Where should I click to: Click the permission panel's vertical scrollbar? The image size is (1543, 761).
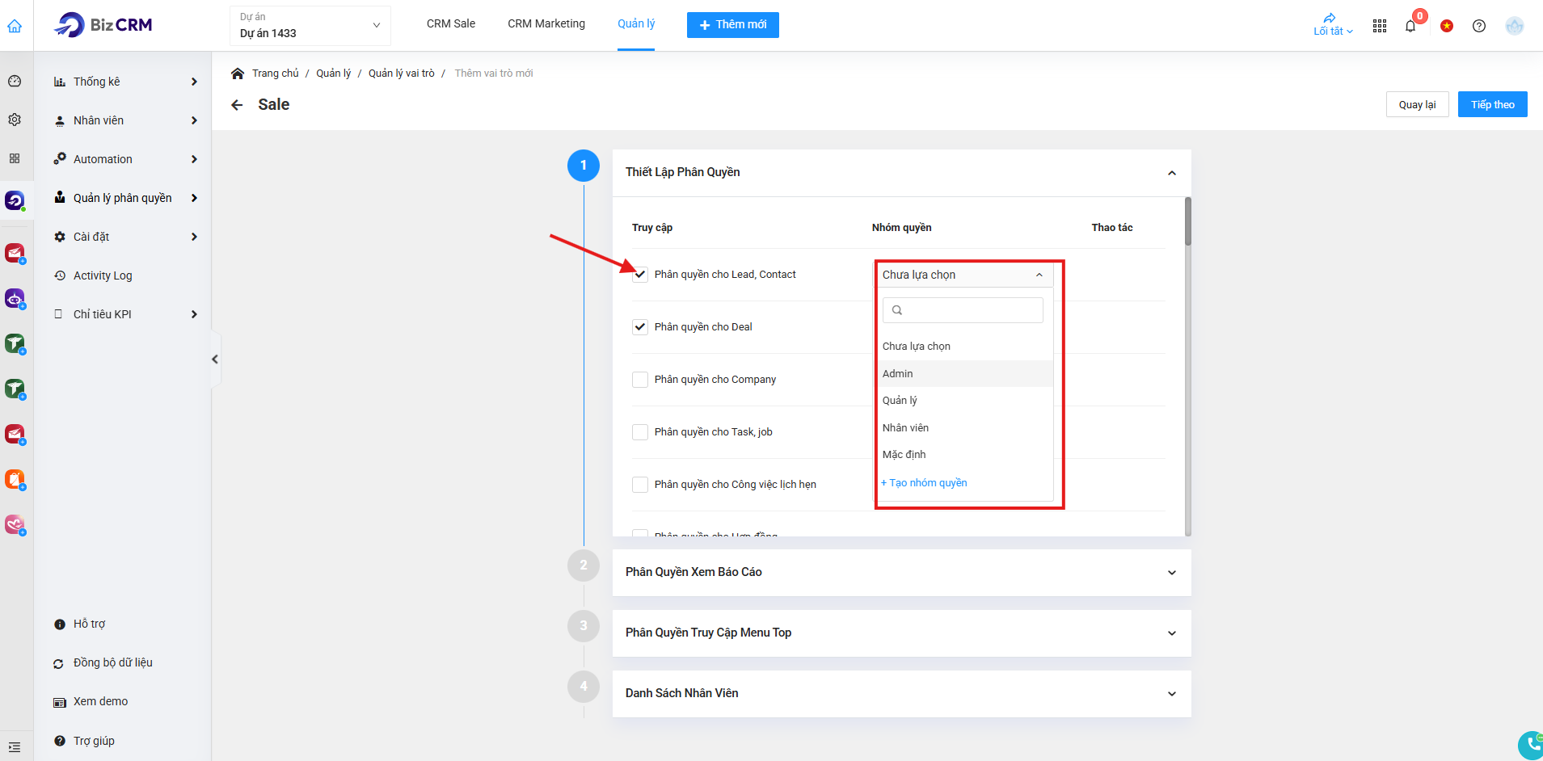coord(1188,221)
